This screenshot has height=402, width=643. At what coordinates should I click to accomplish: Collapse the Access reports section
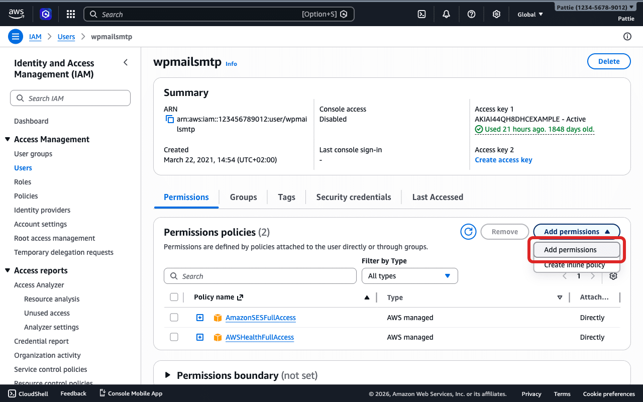8,270
